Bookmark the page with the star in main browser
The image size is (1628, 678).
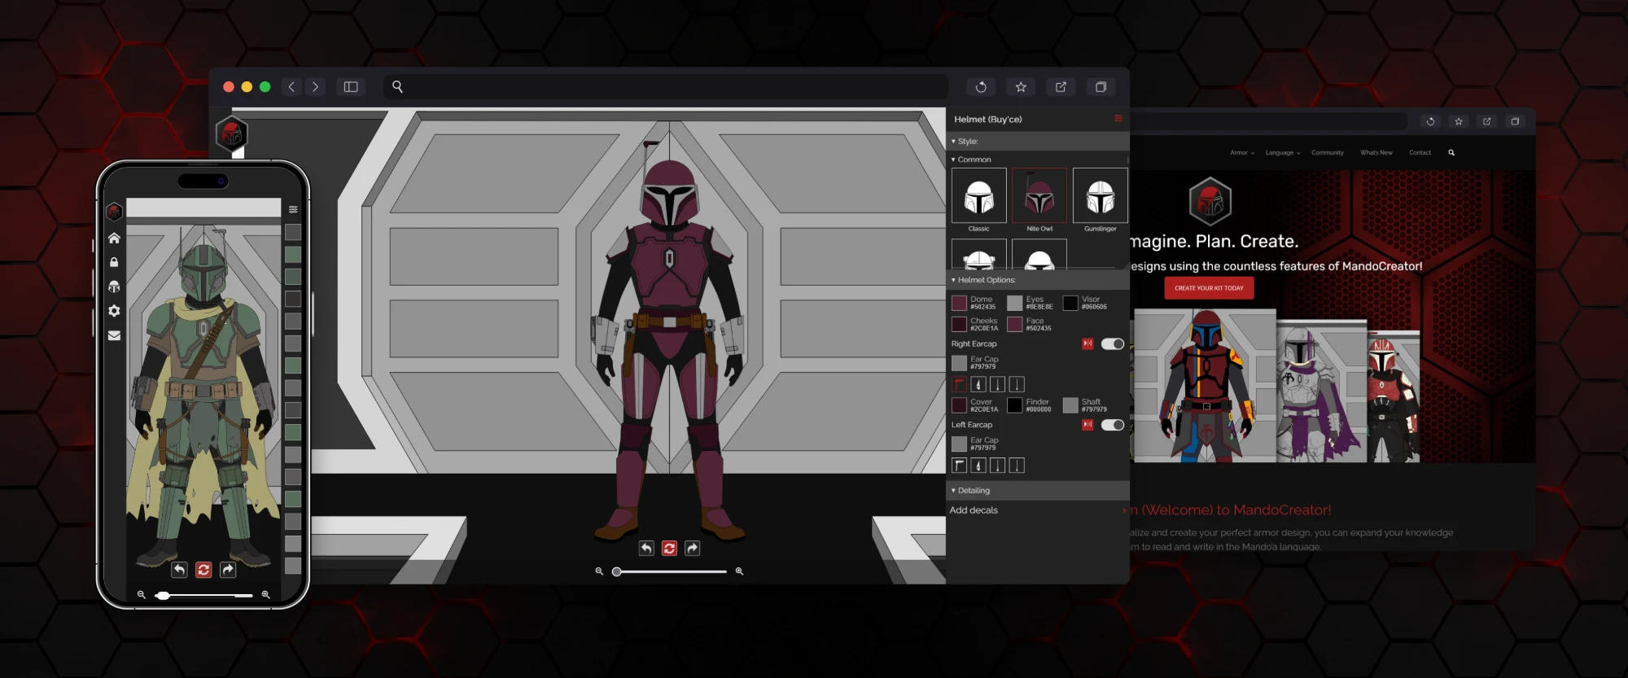point(1021,87)
